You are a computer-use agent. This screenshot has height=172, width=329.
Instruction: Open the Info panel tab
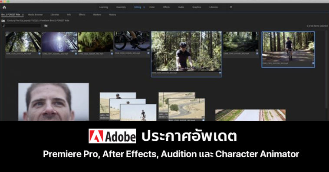[69, 15]
